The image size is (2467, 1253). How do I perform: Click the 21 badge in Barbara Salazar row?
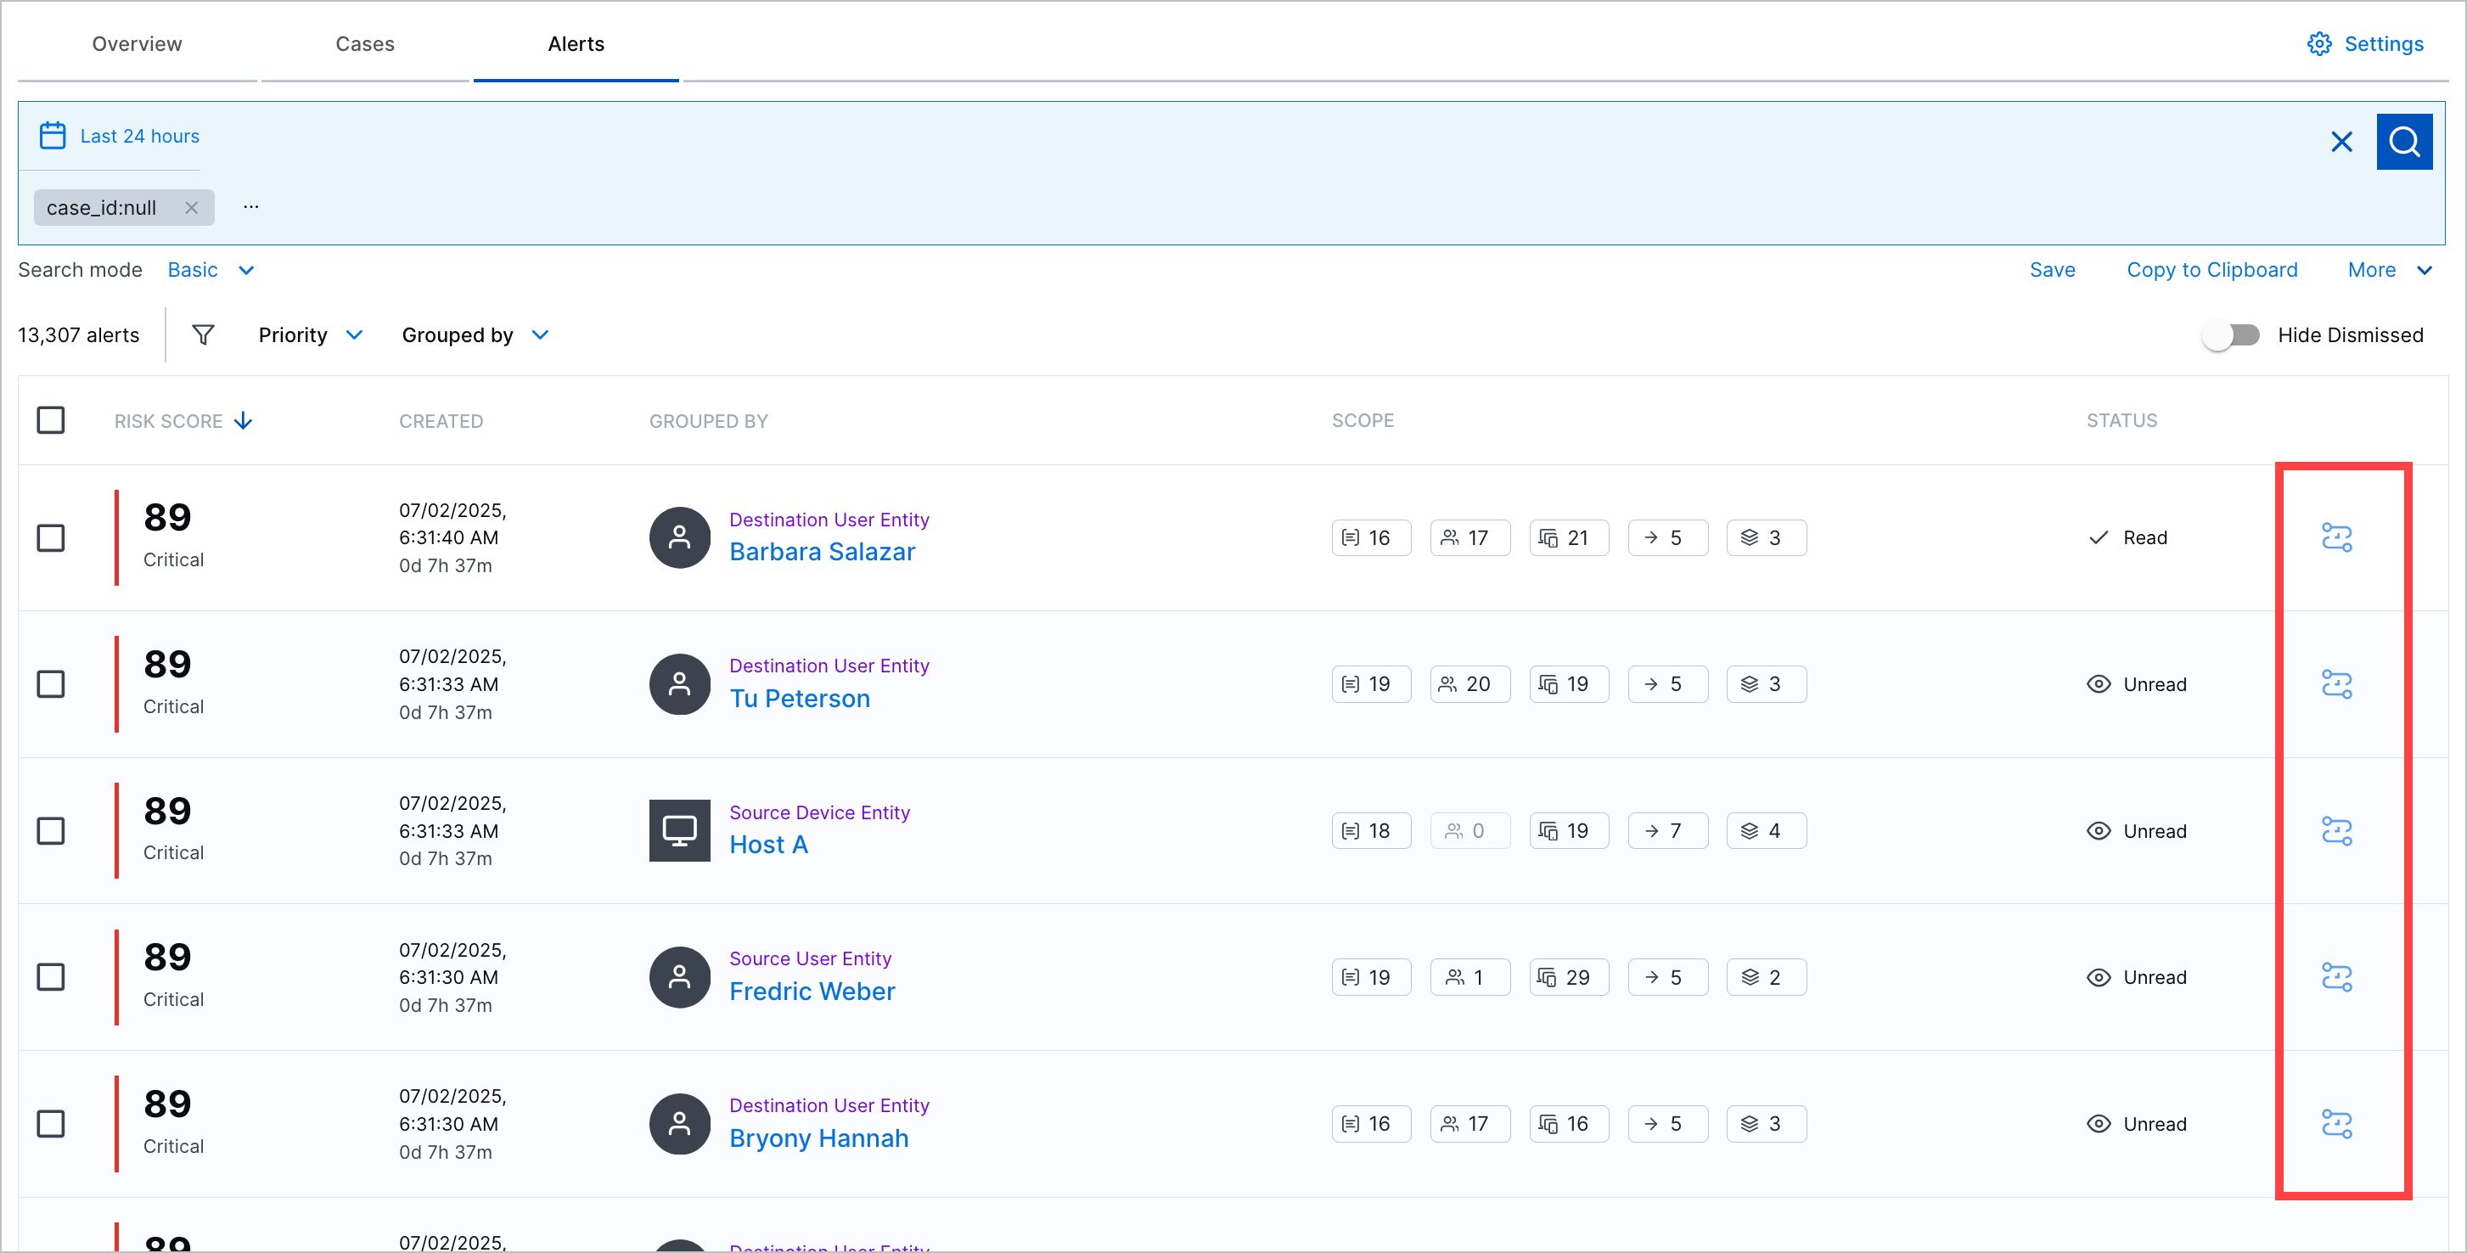click(1569, 537)
